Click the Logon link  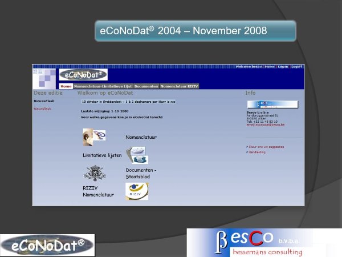click(x=283, y=67)
